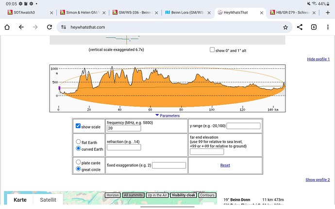Screen dimensions: 335x209
Task: Close the HeyWhatsThat tab
Action: (x=262, y=13)
